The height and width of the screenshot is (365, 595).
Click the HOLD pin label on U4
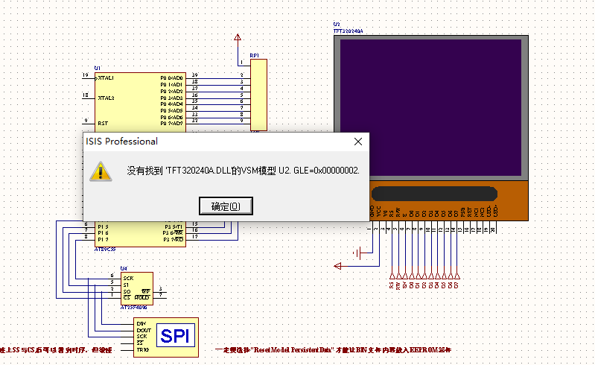point(142,298)
